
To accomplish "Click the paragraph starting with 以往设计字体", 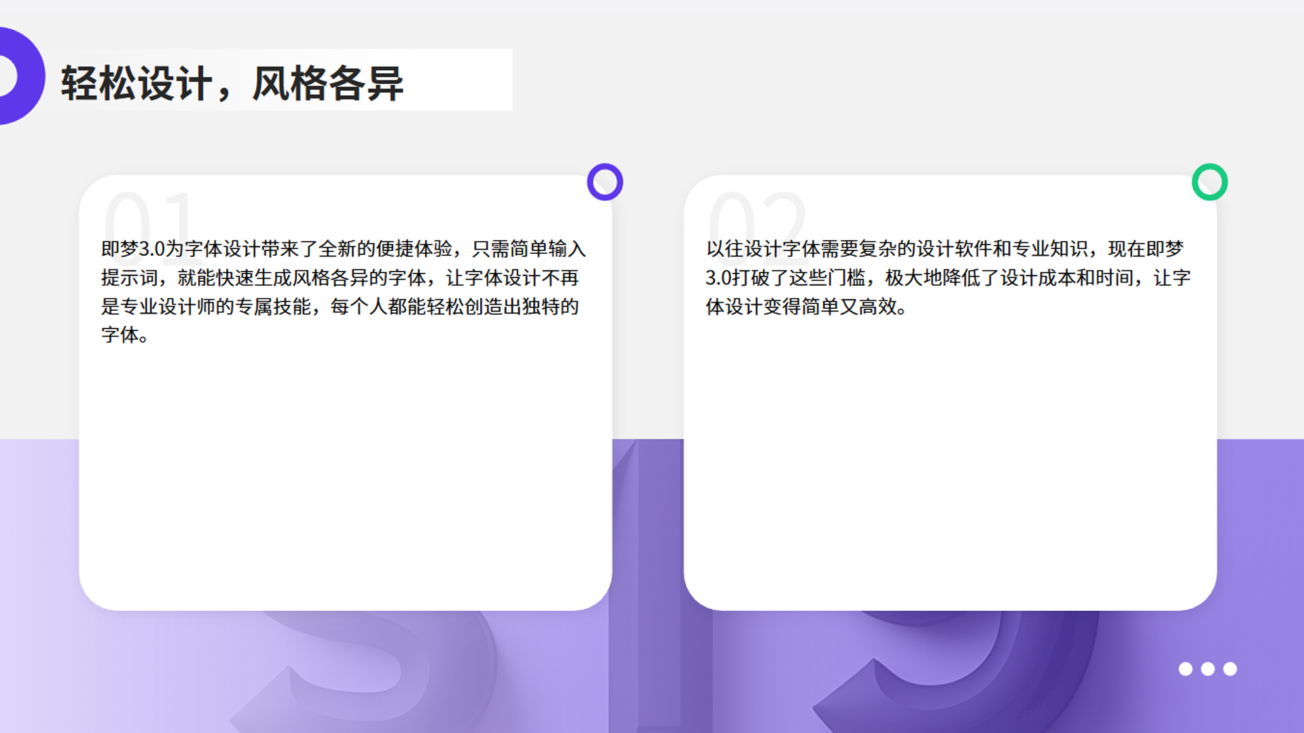I will click(947, 278).
